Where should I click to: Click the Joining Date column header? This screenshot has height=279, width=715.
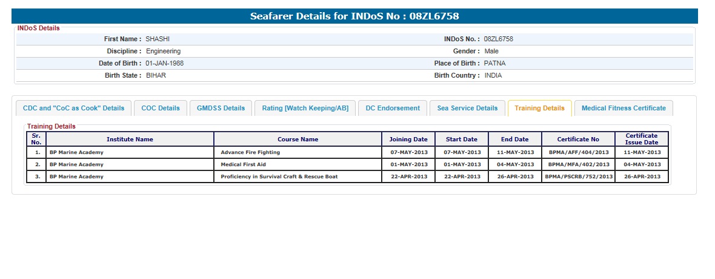408,139
